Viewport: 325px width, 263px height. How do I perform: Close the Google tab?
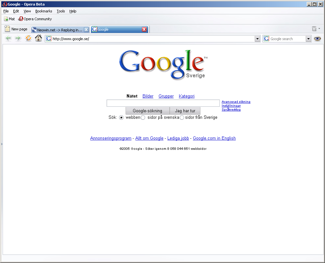pos(144,29)
